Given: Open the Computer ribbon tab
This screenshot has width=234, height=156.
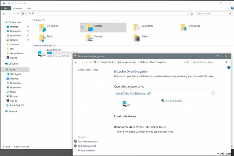Looking at the screenshot, I should (18, 8).
